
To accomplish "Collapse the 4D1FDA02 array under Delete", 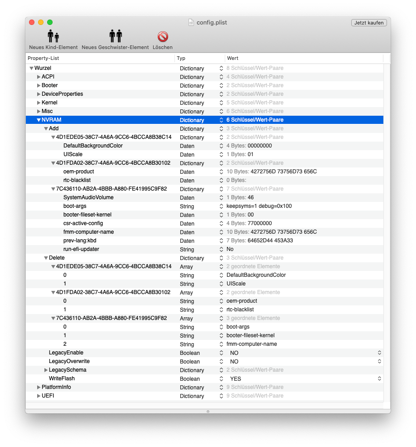I will (x=53, y=293).
